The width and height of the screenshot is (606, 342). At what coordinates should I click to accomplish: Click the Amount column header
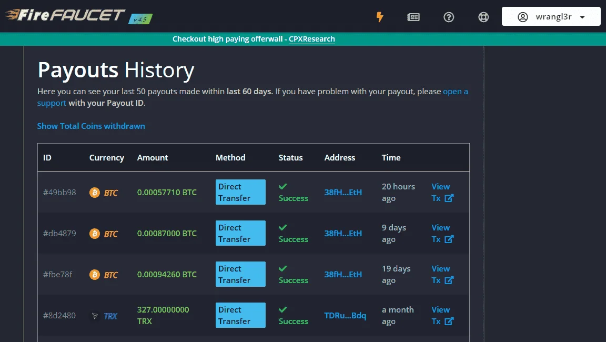(x=153, y=158)
